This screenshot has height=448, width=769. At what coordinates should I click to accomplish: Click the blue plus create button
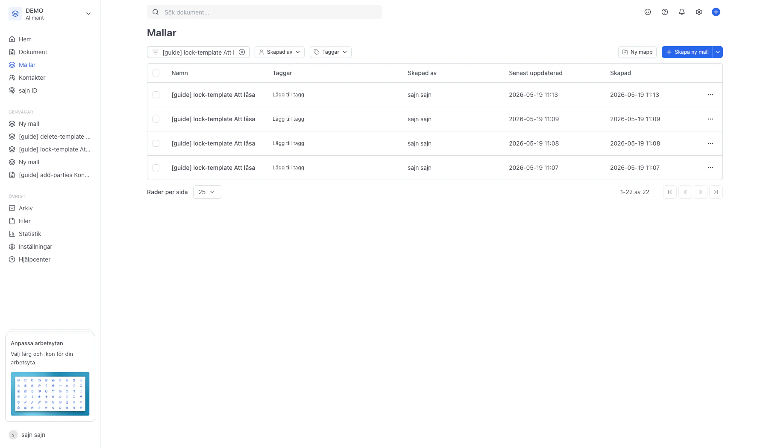pos(716,12)
